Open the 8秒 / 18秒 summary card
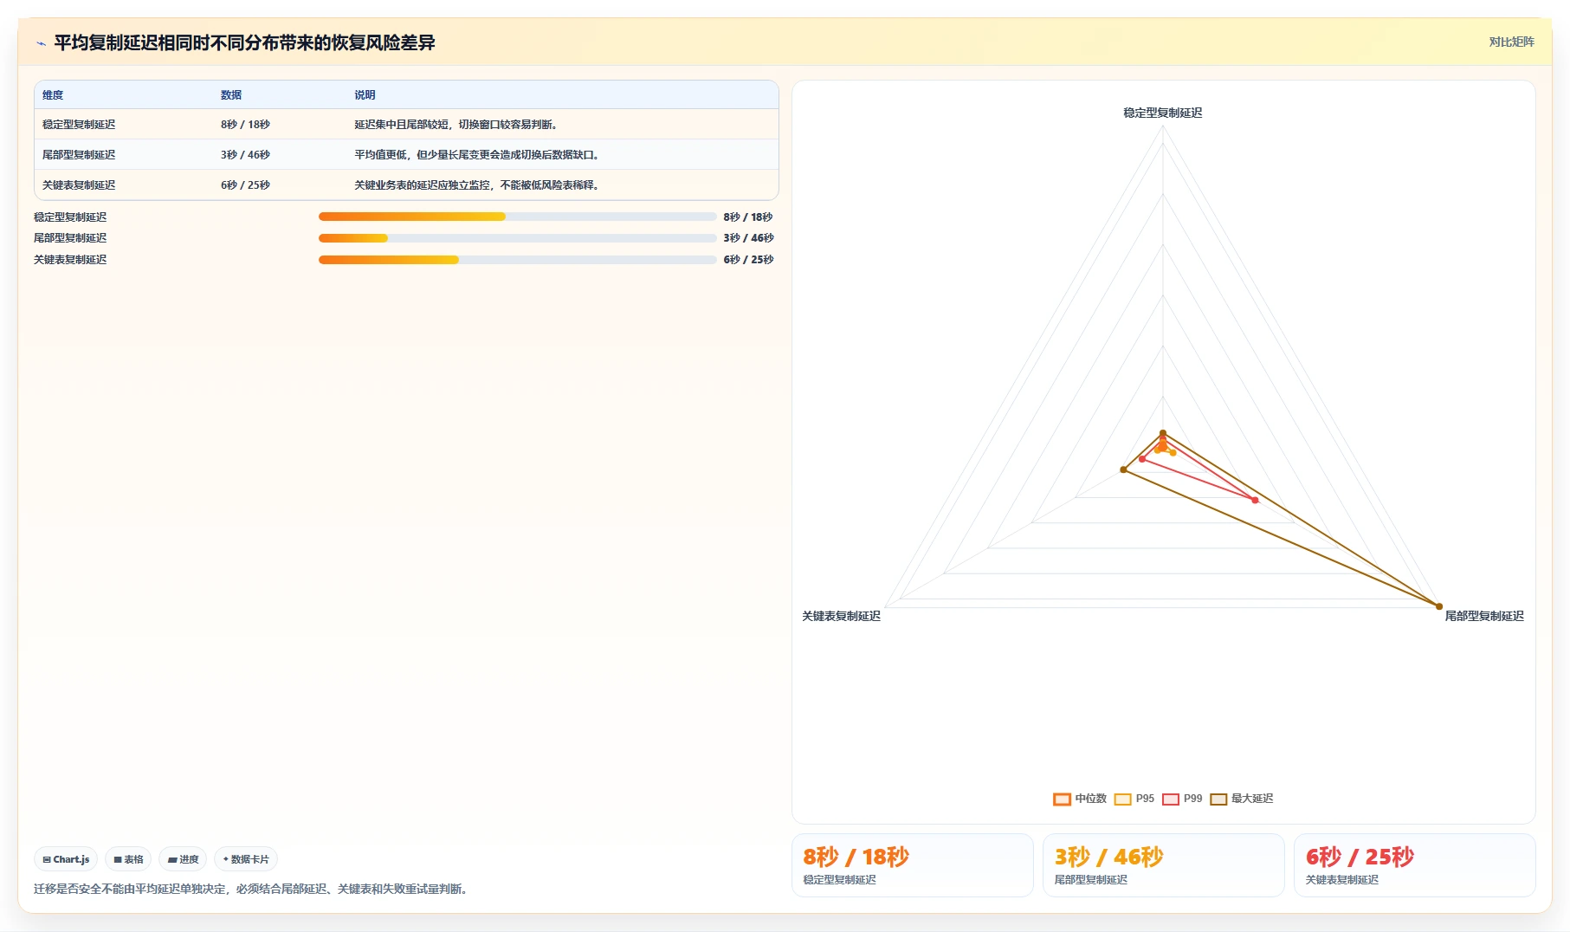Viewport: 1570px width, 932px height. click(913, 865)
